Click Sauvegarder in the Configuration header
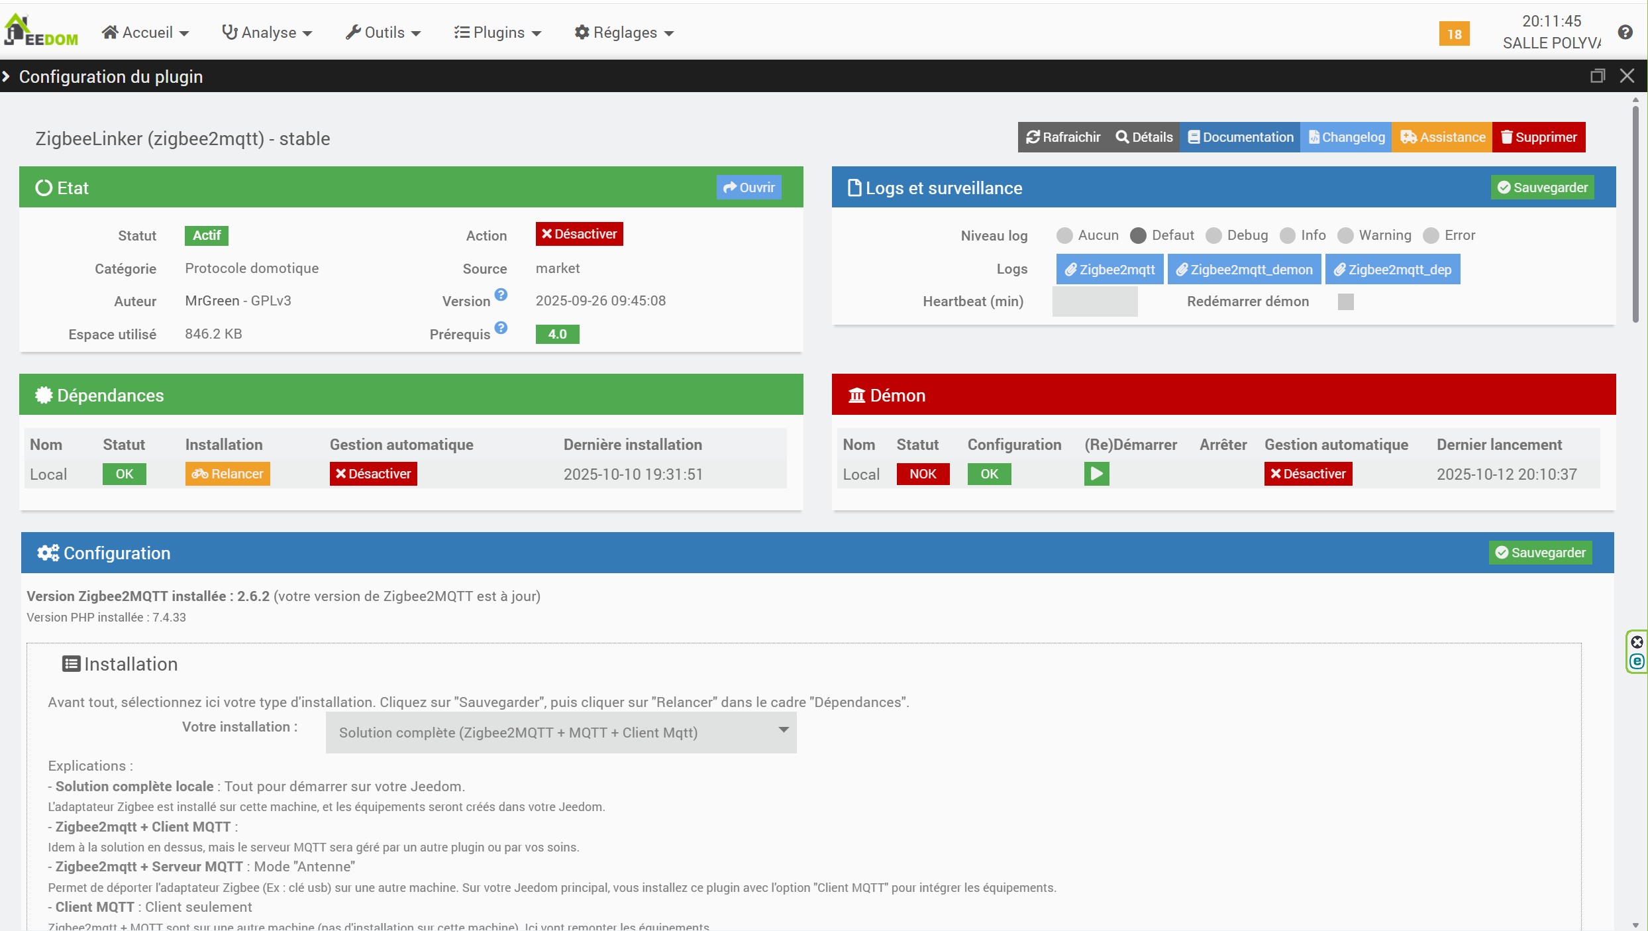Viewport: 1648px width, 931px height. pos(1540,553)
